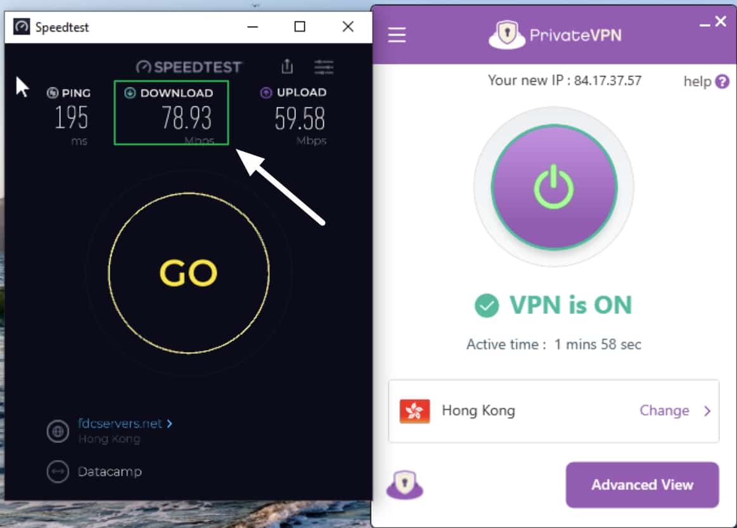Open Advanced View
Image resolution: width=737 pixels, height=528 pixels.
coord(642,485)
